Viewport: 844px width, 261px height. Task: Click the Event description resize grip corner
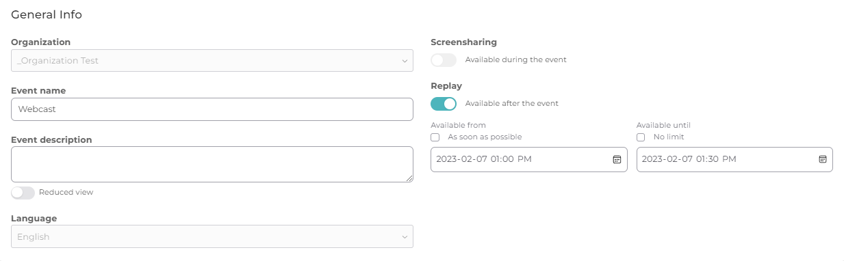click(x=409, y=178)
